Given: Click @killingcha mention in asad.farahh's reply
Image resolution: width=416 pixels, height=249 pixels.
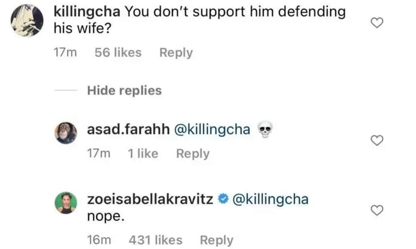Looking at the screenshot, I should 213,130.
